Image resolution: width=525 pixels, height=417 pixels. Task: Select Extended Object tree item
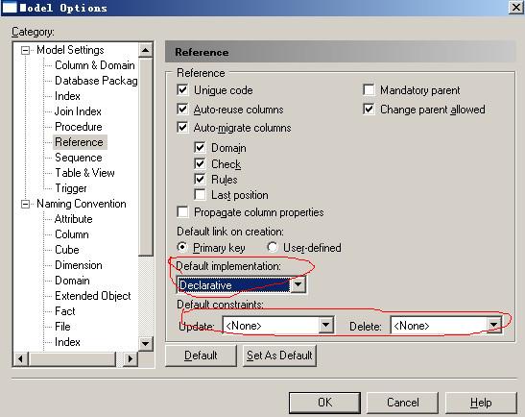click(x=93, y=296)
